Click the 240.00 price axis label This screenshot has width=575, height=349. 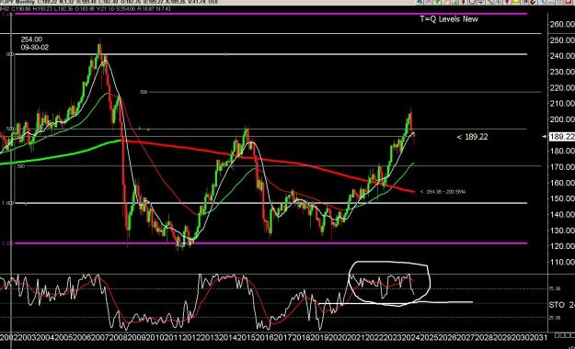click(x=562, y=56)
